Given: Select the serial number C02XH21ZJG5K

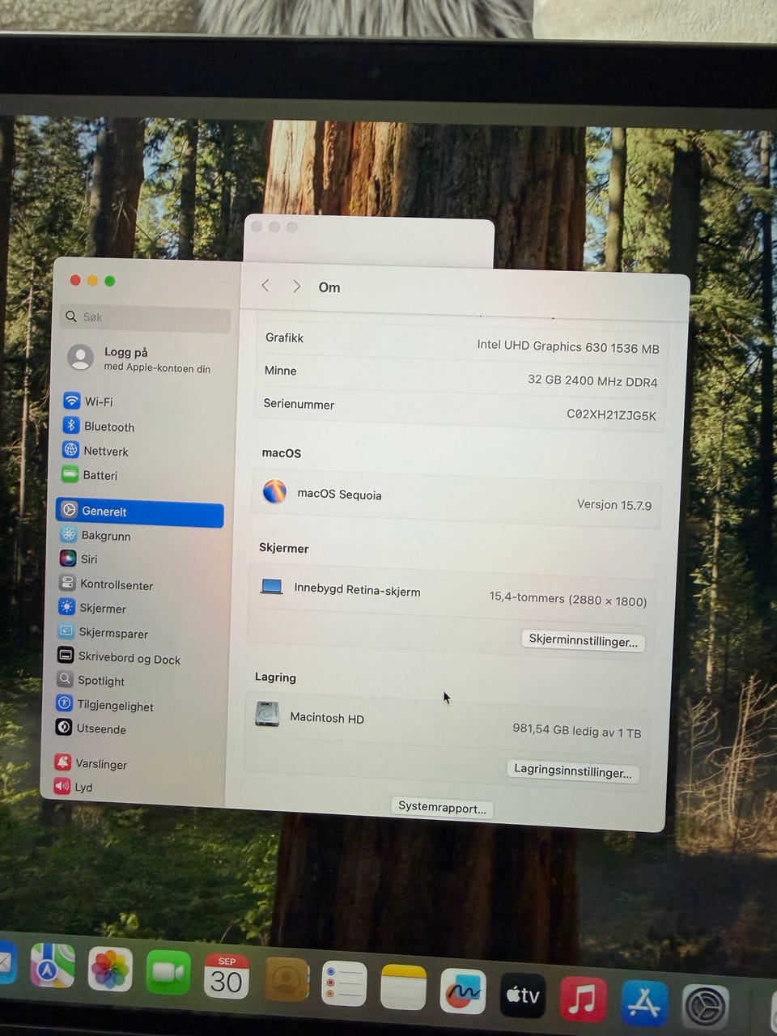Looking at the screenshot, I should tap(611, 414).
